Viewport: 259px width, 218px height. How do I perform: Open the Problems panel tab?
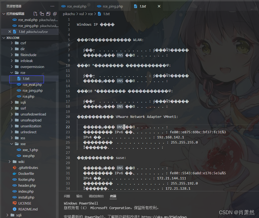[67, 196]
